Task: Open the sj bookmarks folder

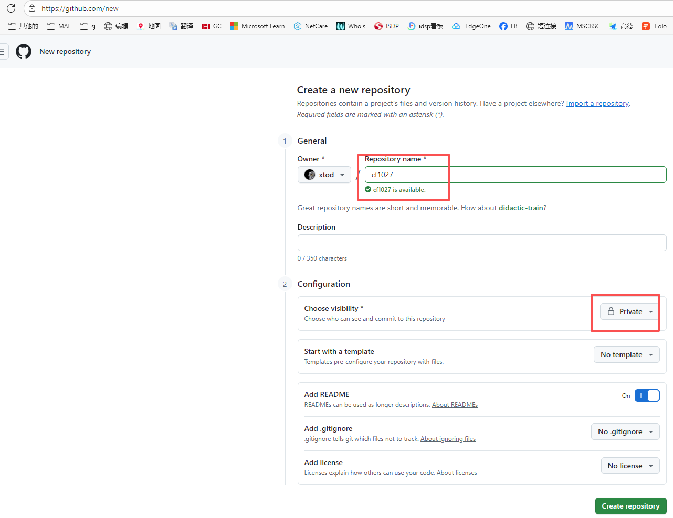Action: click(x=88, y=26)
